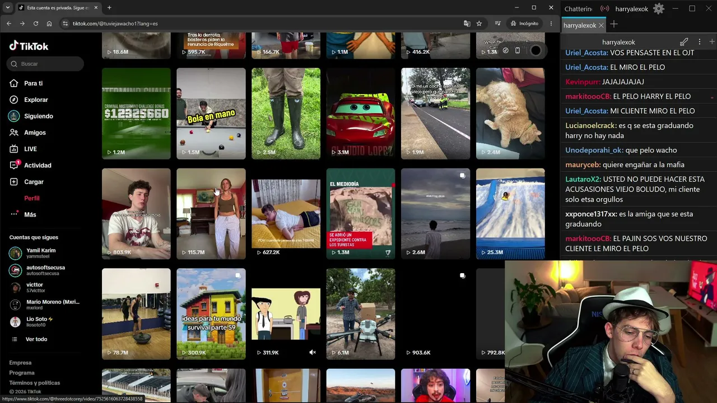Click the harryalexok split header title
The image size is (717, 403).
[x=618, y=42]
